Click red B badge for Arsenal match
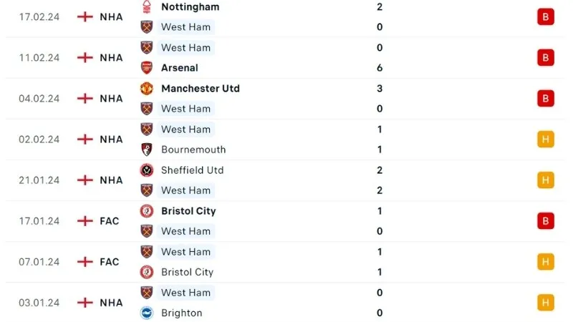The height and width of the screenshot is (322, 573). tap(546, 58)
